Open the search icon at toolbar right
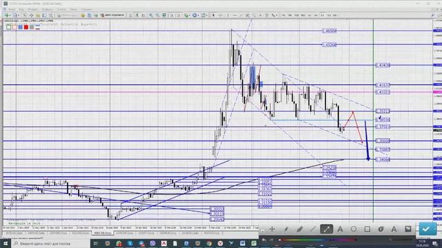442x248 pixels. (433, 15)
